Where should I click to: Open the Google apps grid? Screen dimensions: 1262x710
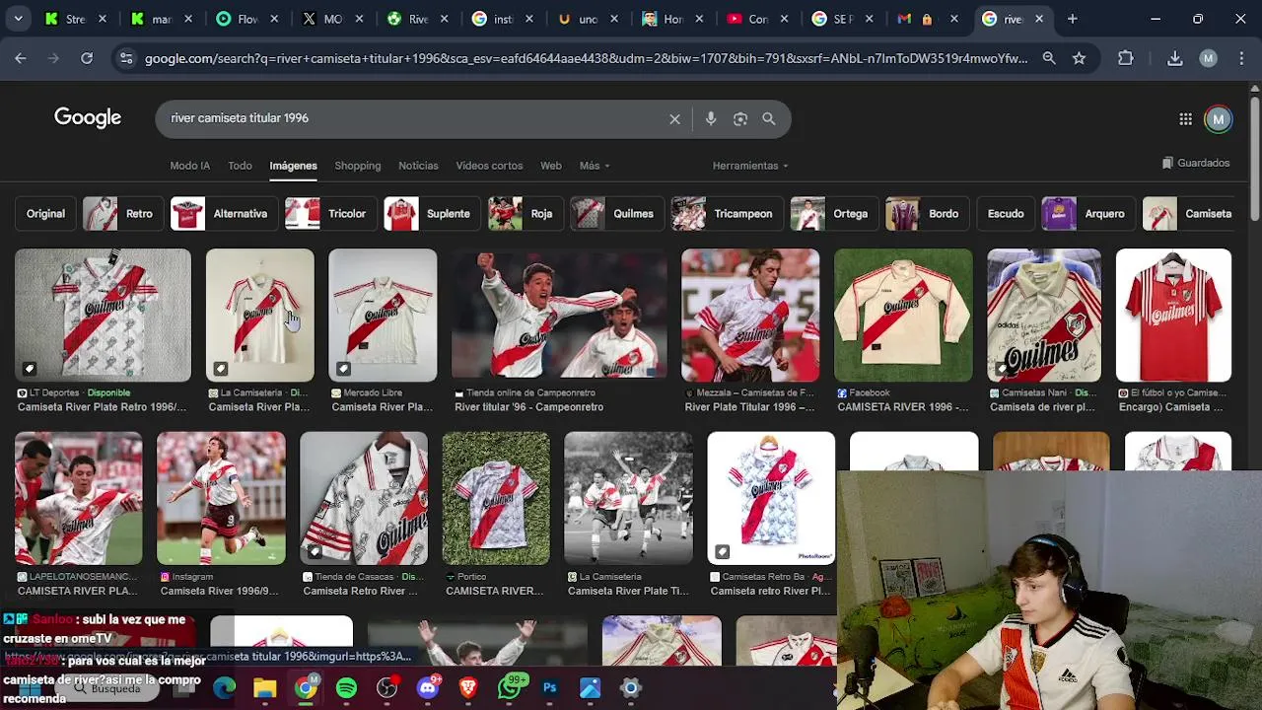(x=1185, y=119)
